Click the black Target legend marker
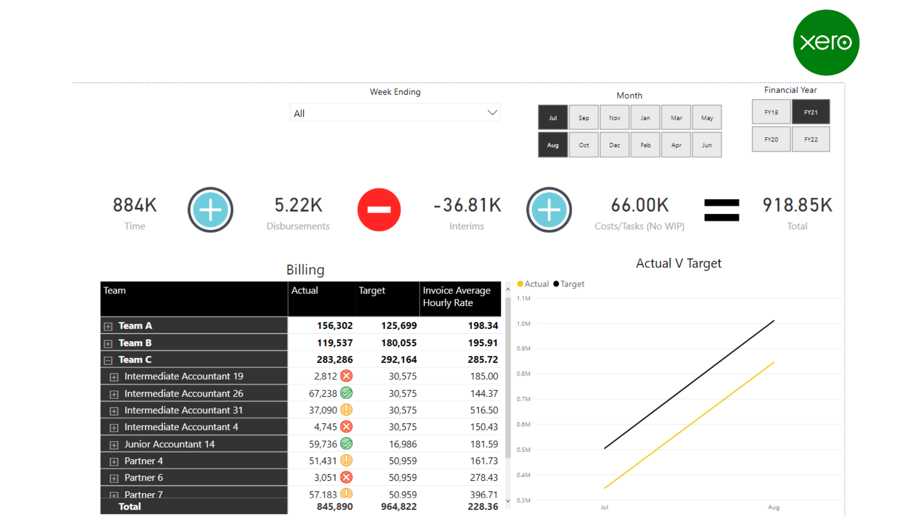 [556, 284]
